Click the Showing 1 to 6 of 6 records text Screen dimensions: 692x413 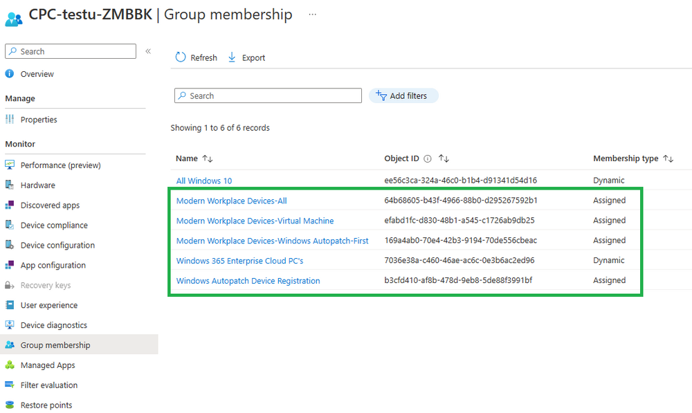click(x=220, y=128)
